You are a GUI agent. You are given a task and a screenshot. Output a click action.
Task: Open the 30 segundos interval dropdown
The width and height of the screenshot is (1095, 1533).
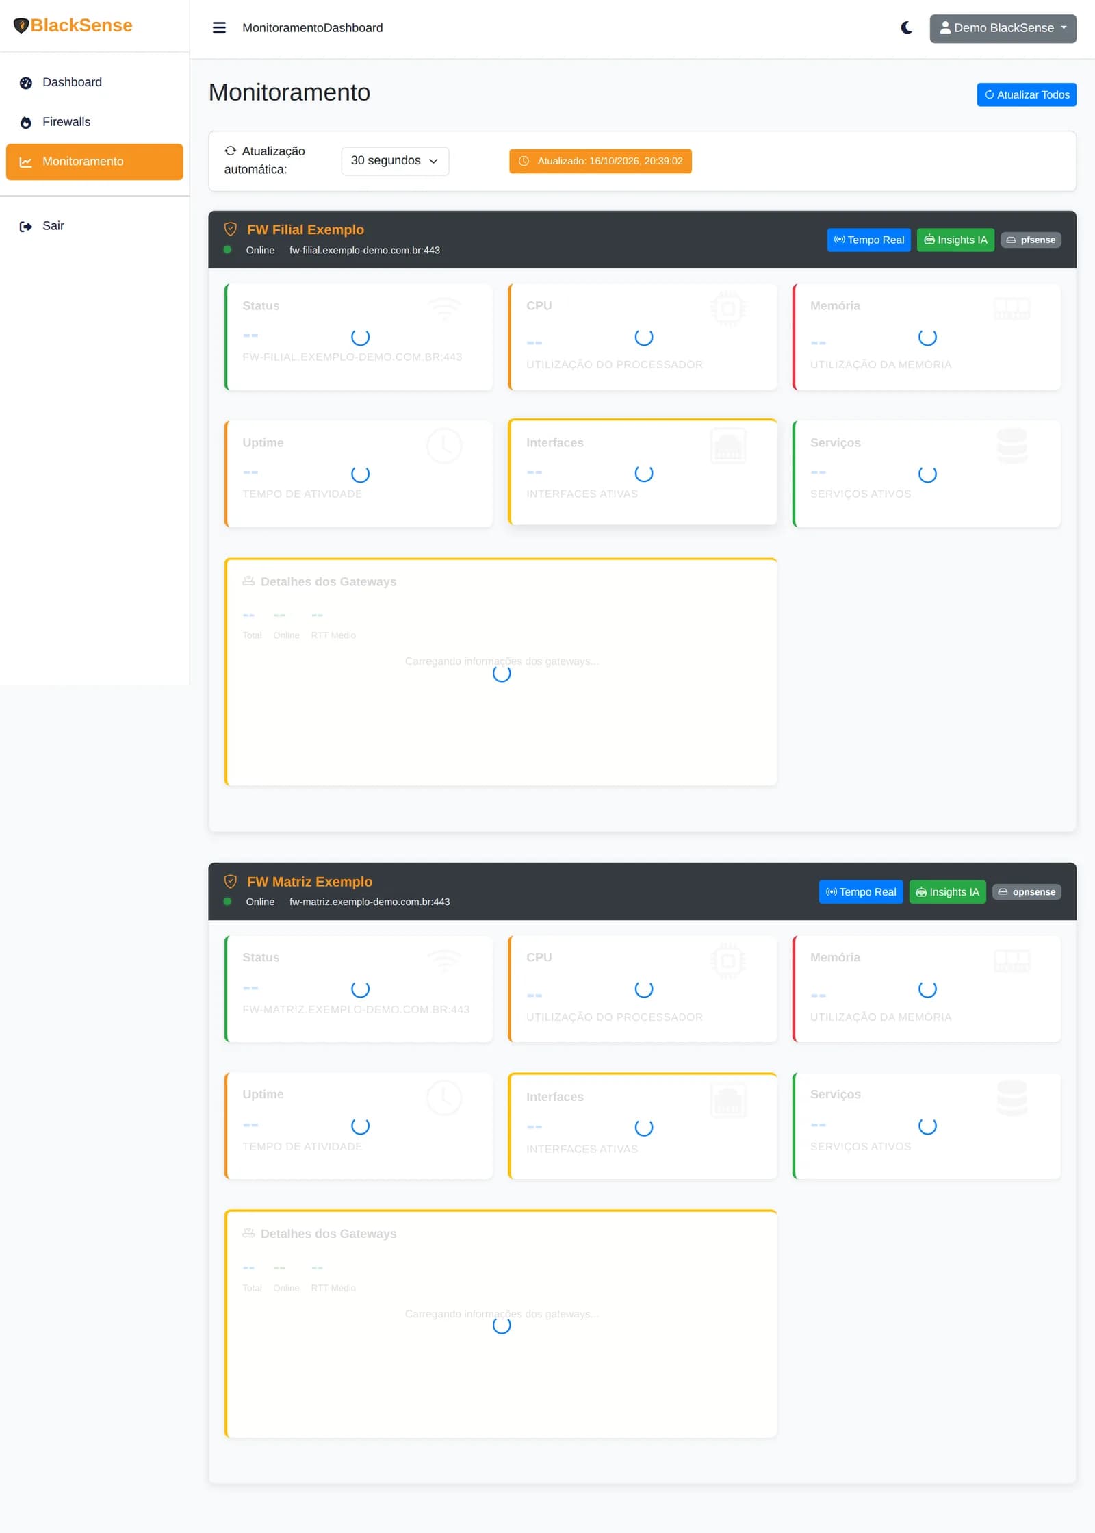(395, 161)
